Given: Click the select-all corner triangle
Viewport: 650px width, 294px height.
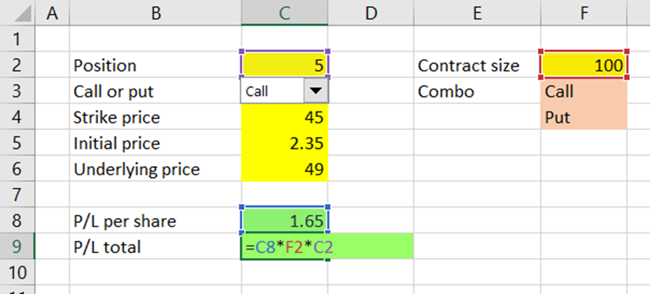Looking at the screenshot, I should pos(17,15).
